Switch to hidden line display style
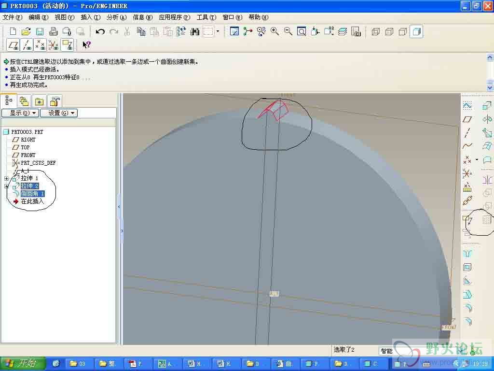The width and height of the screenshot is (494, 371). 389,31
